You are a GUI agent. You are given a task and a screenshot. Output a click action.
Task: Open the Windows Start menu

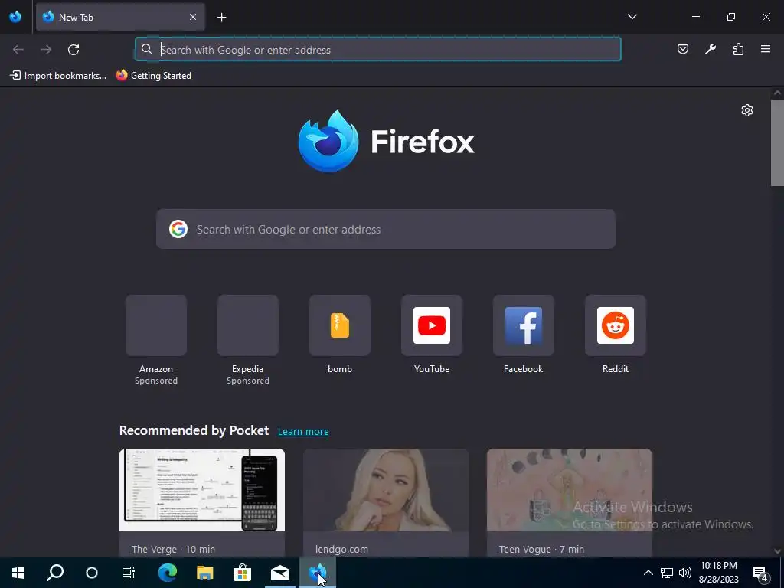[x=18, y=573]
